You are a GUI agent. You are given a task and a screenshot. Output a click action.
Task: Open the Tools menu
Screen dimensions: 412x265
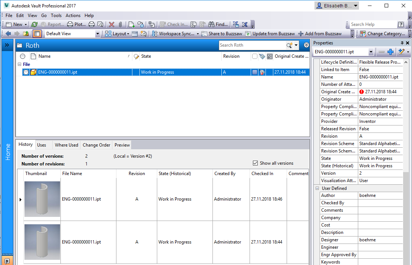(56, 16)
